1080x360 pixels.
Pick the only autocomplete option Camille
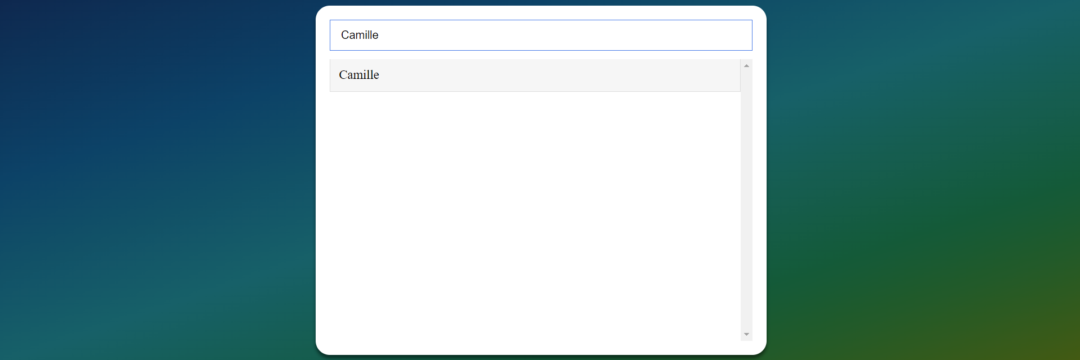tap(535, 75)
